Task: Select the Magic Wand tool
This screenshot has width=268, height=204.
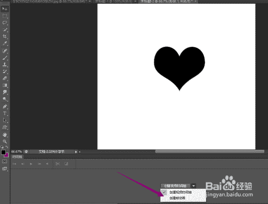Action: click(5, 30)
